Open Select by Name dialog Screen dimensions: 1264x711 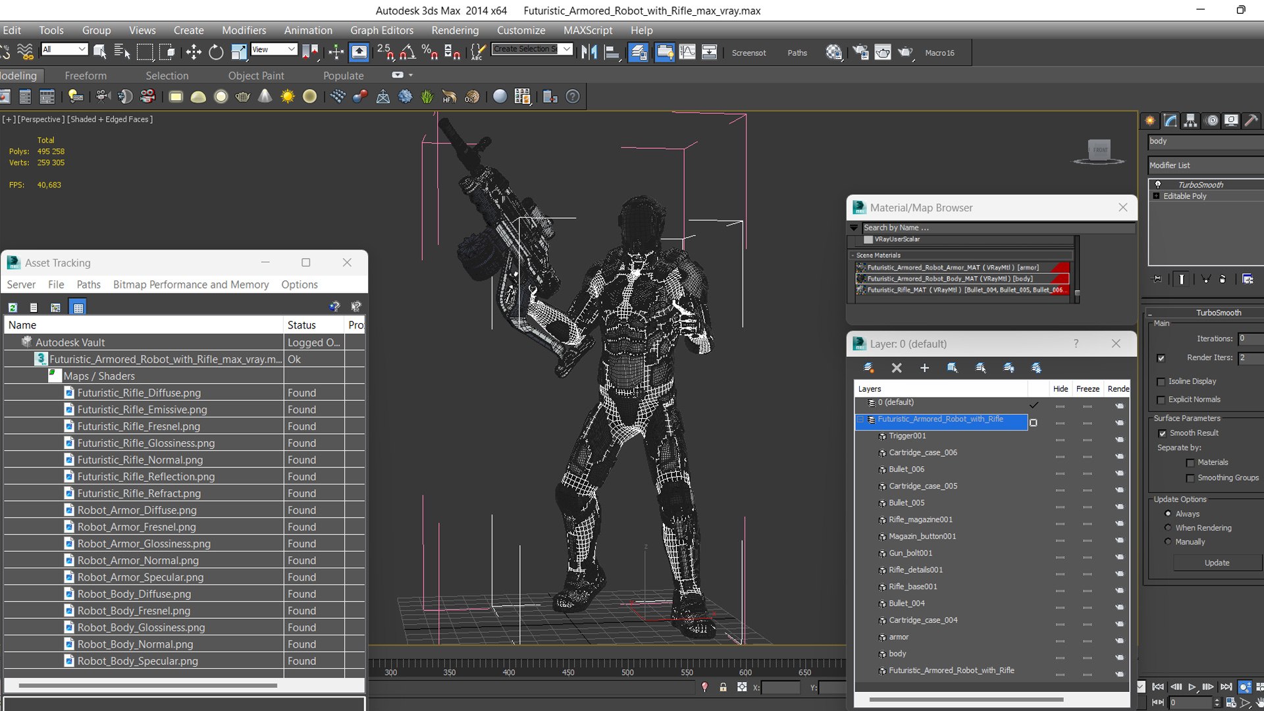click(122, 52)
